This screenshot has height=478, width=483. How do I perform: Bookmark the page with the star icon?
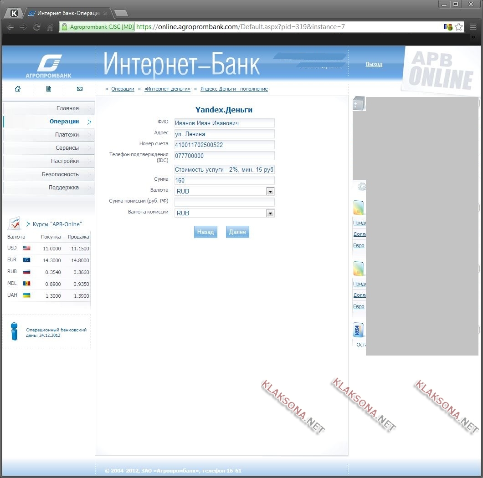[459, 27]
